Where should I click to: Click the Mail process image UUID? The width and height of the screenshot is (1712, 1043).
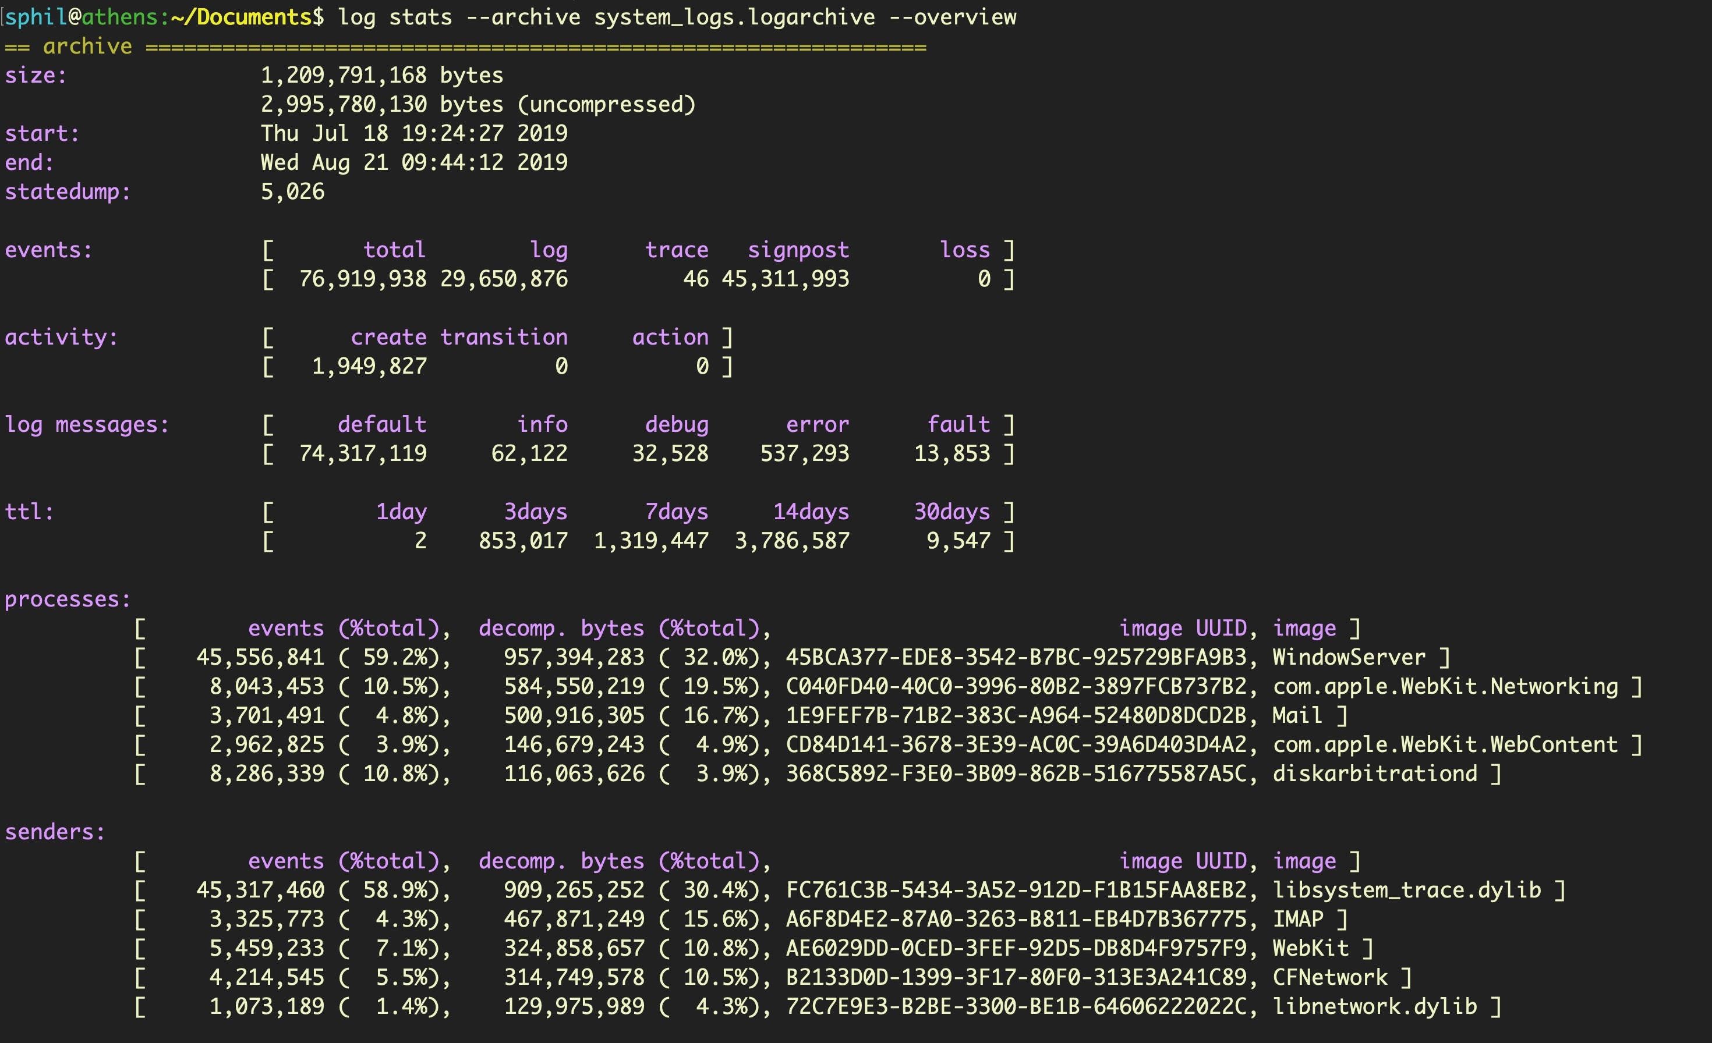point(1016,715)
